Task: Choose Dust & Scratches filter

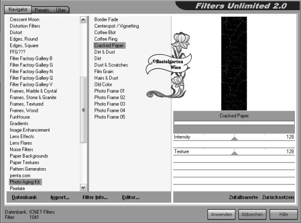Action: pos(111,65)
